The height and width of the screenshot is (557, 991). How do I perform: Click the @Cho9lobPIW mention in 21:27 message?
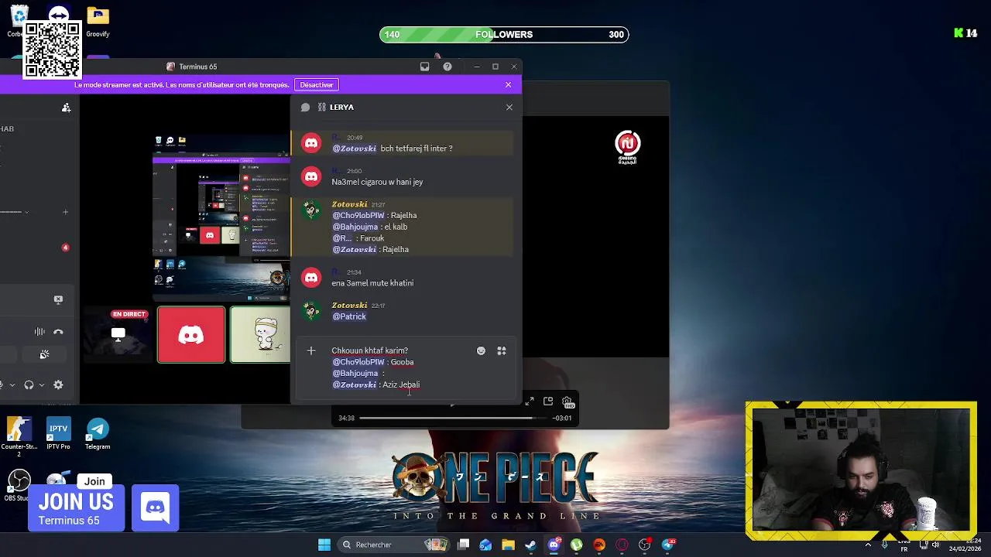click(x=358, y=216)
